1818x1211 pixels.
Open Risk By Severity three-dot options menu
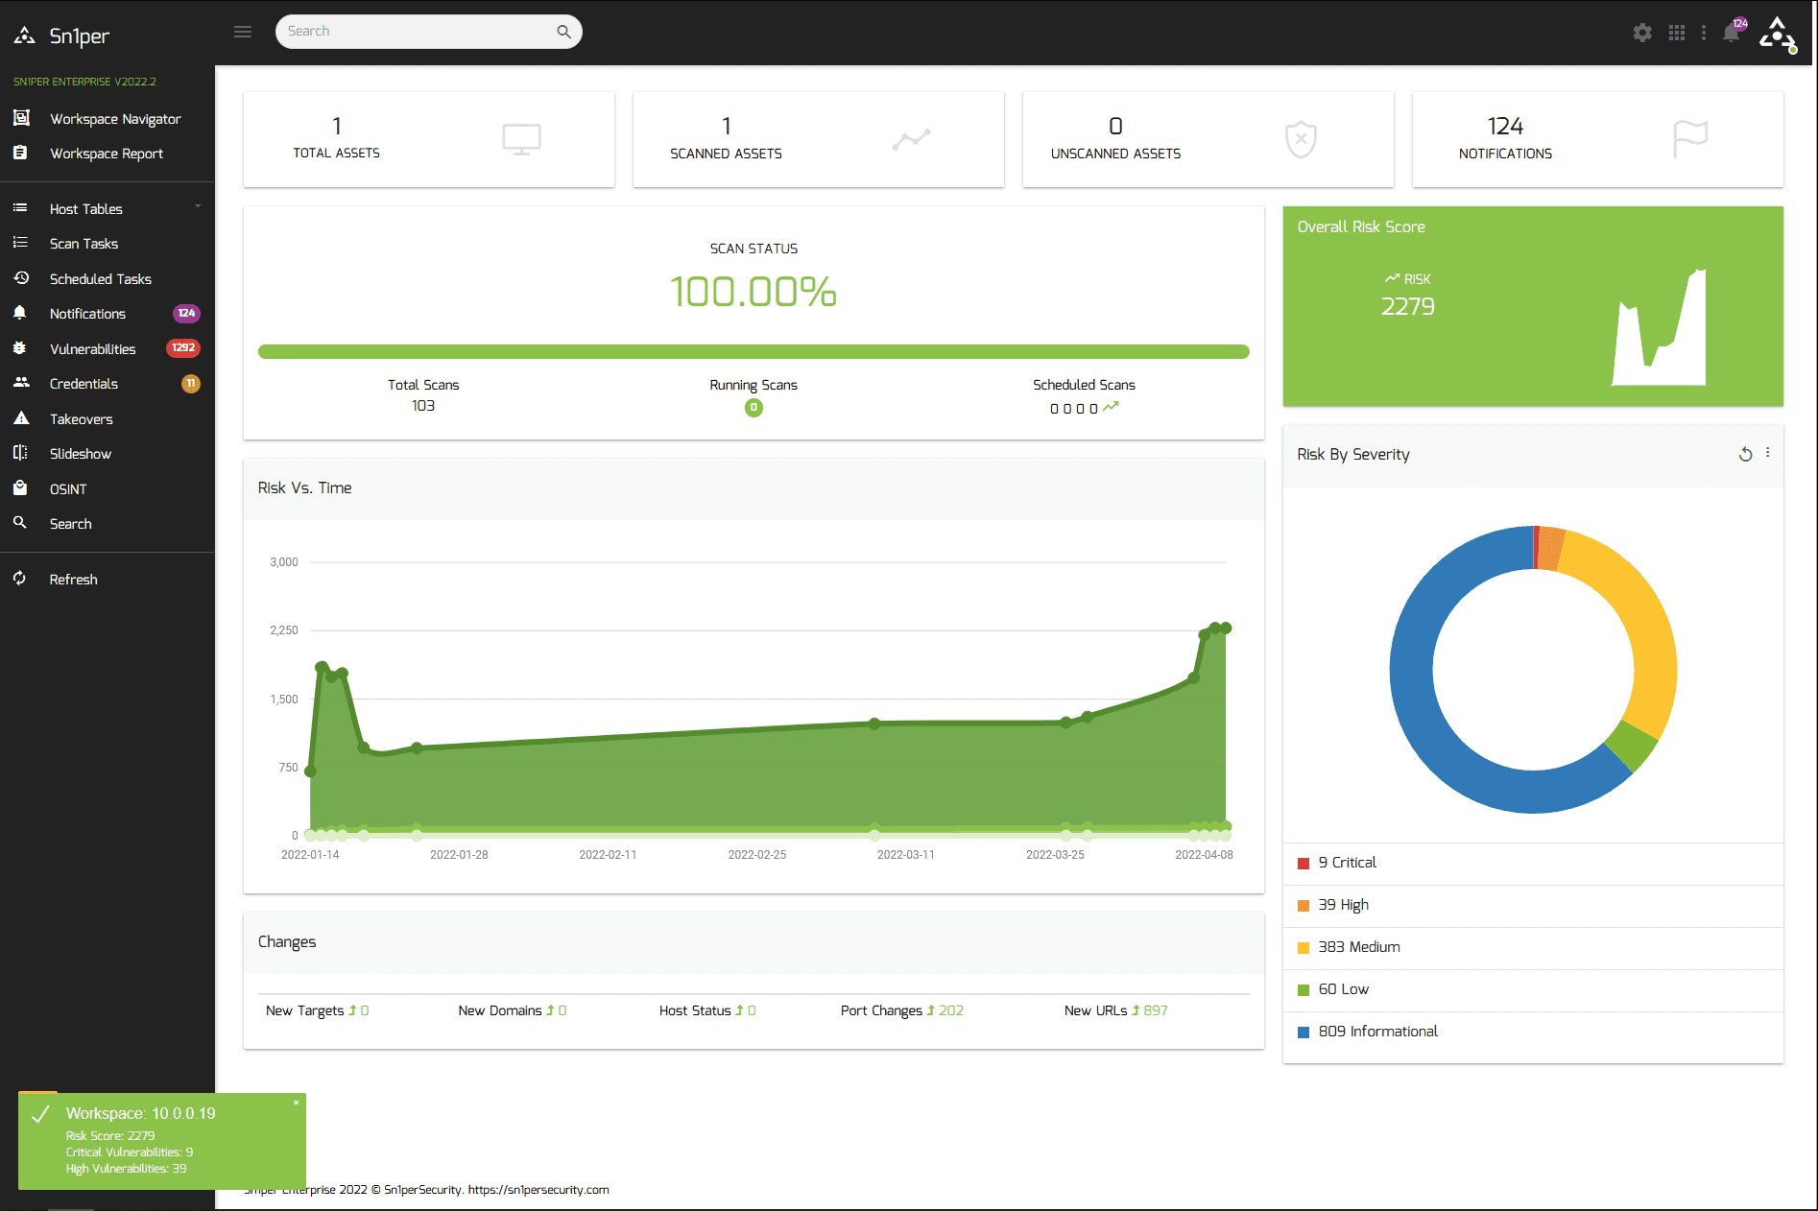1767,453
